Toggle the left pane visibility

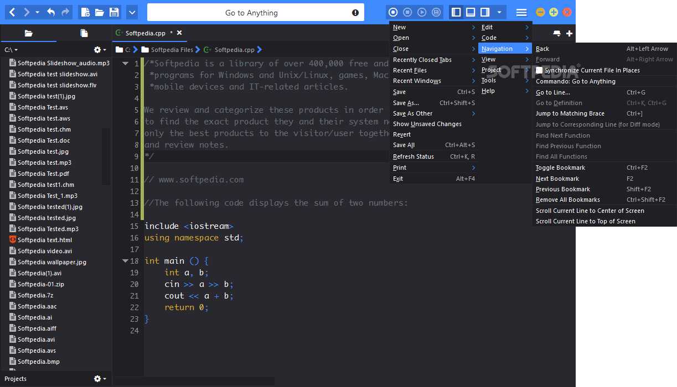point(455,12)
